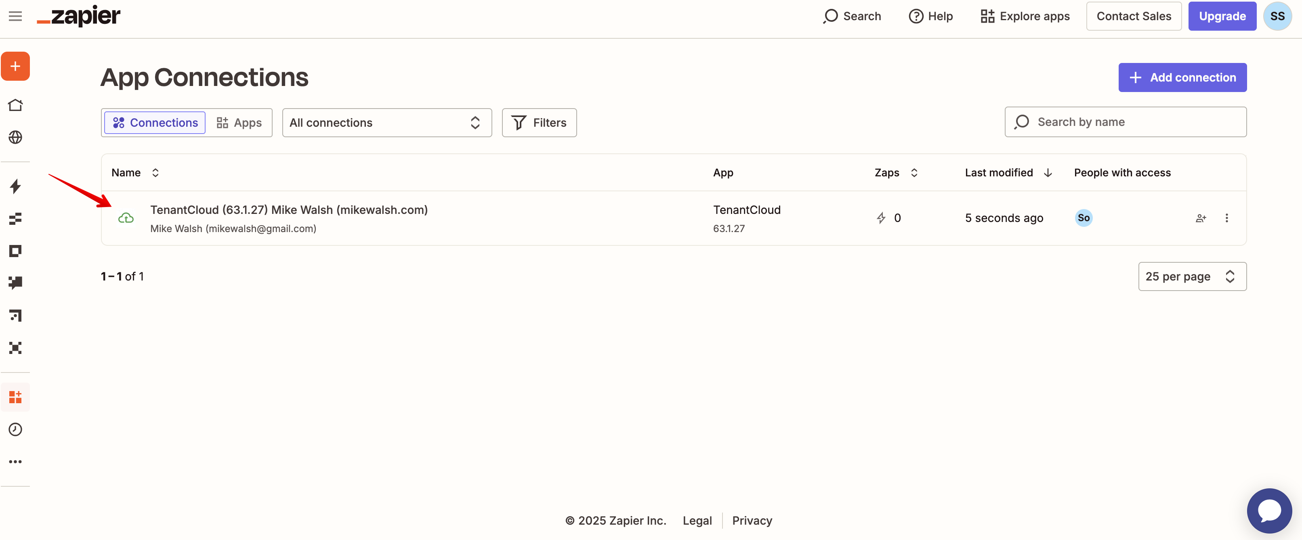
Task: Open the hamburger navigation menu
Action: click(x=15, y=16)
